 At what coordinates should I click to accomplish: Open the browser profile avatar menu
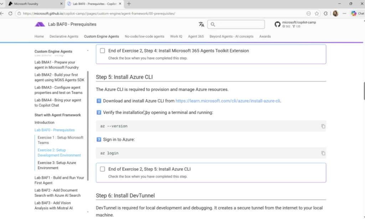pos(335,14)
